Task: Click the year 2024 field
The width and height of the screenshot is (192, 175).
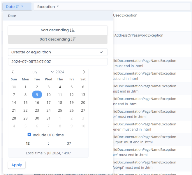Action: point(61,72)
